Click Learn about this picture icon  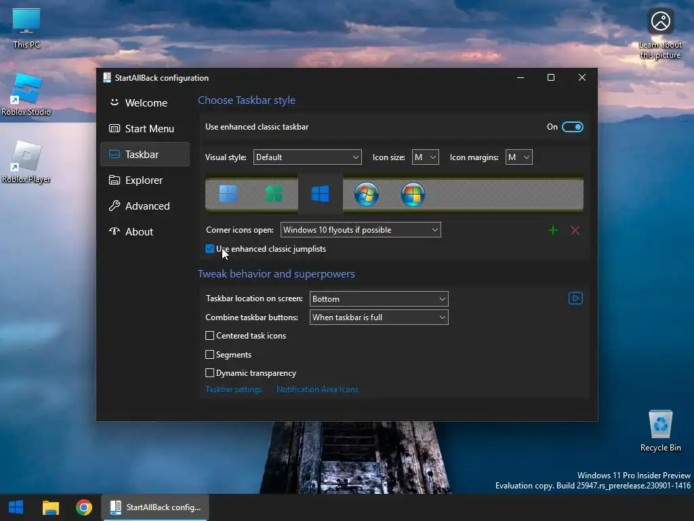(x=660, y=33)
